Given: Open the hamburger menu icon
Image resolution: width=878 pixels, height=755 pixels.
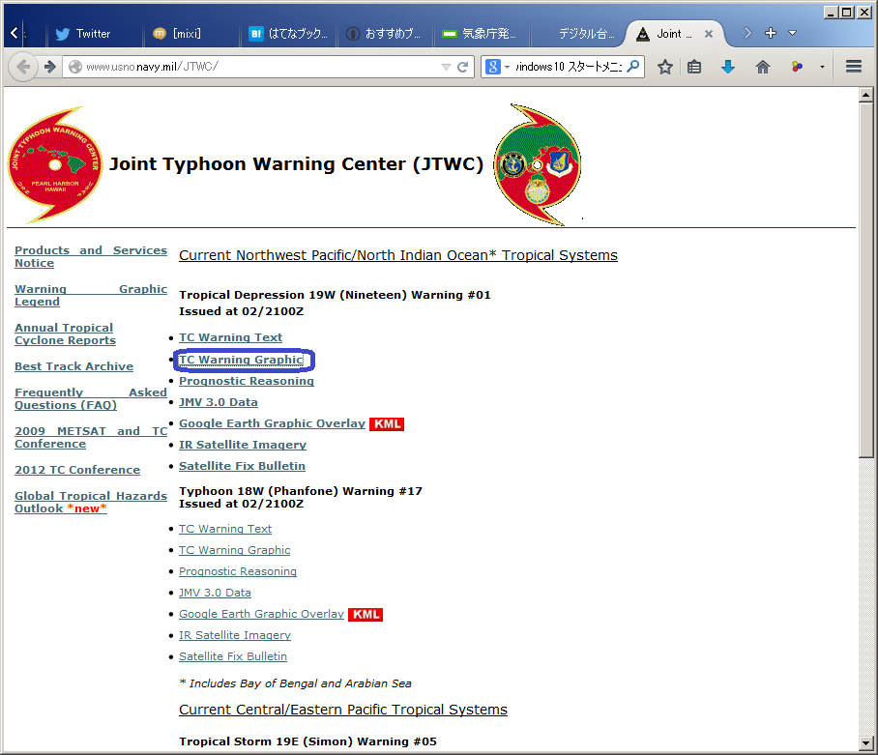Looking at the screenshot, I should [x=854, y=67].
